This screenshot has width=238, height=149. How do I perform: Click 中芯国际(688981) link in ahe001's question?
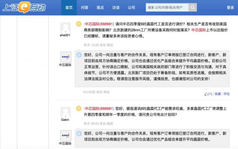[x=99, y=24]
